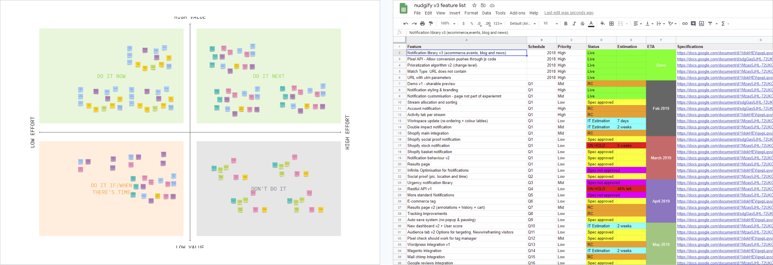Click the "DON'T DO IT" quadrant label
The image size is (773, 265).
coord(269,189)
